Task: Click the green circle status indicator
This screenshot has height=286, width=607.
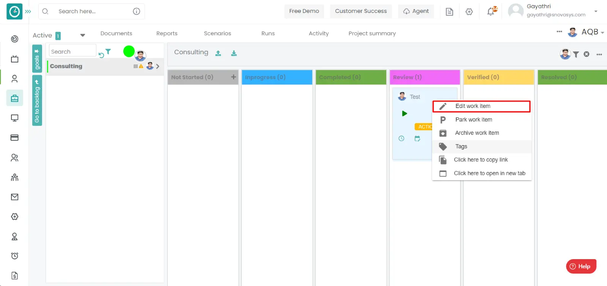Action: pyautogui.click(x=129, y=51)
